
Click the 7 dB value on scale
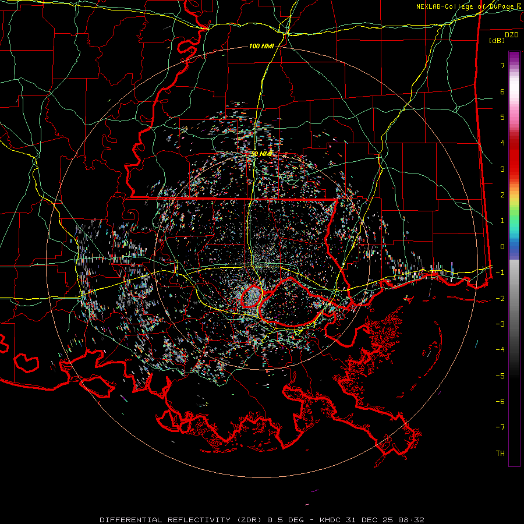pos(502,65)
